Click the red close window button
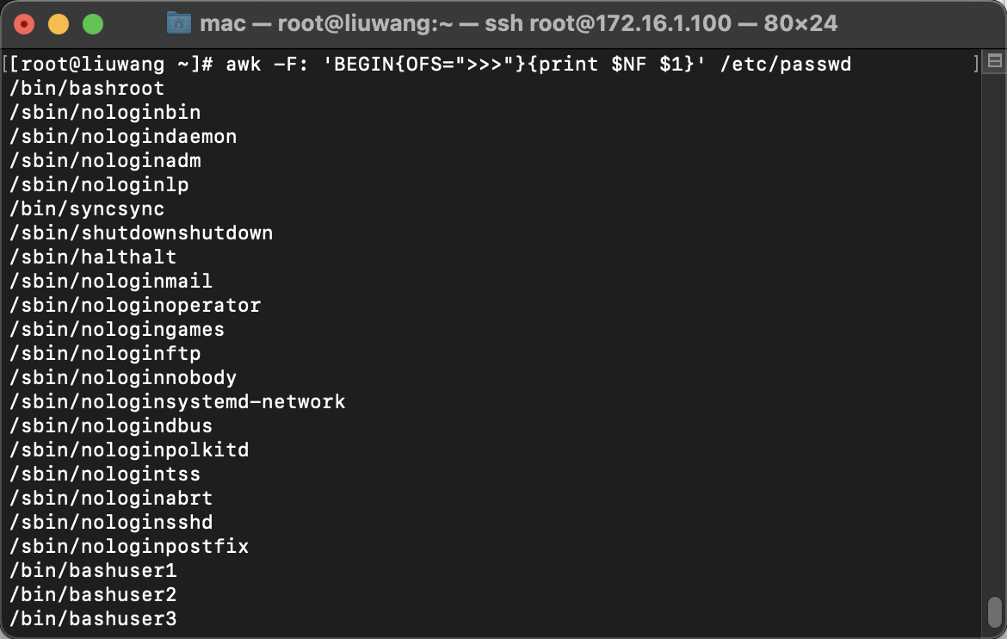Image resolution: width=1007 pixels, height=639 pixels. click(x=24, y=24)
